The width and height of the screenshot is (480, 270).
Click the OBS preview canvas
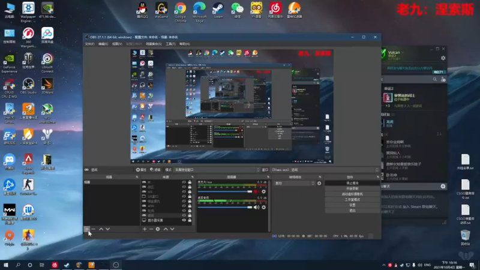coord(232,106)
